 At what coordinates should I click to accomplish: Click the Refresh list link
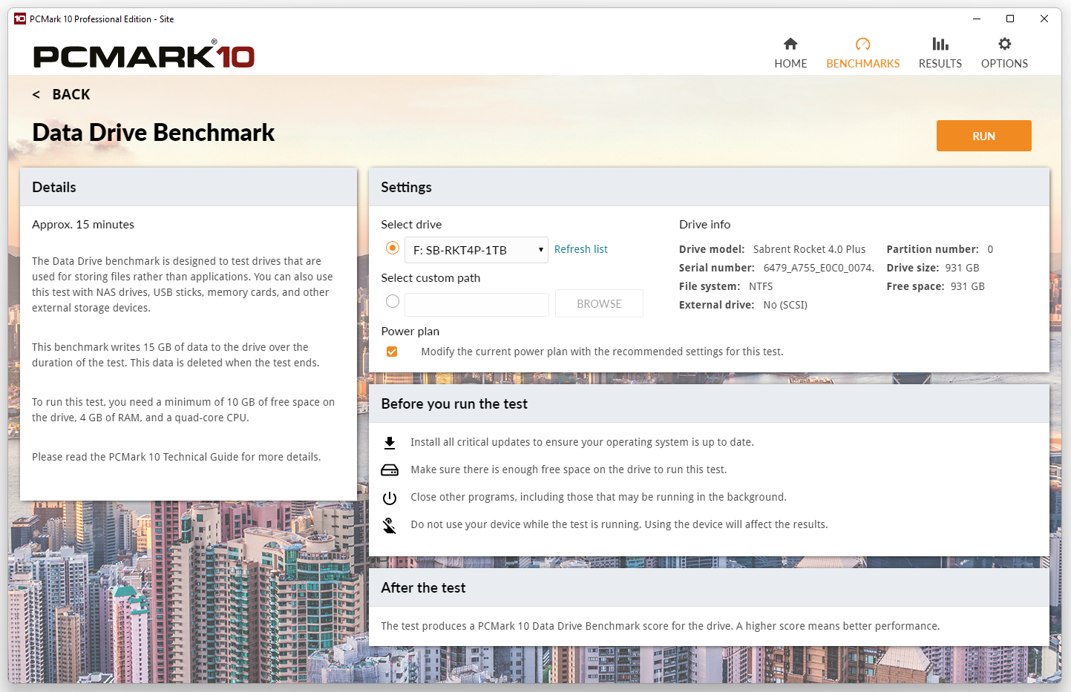point(580,249)
